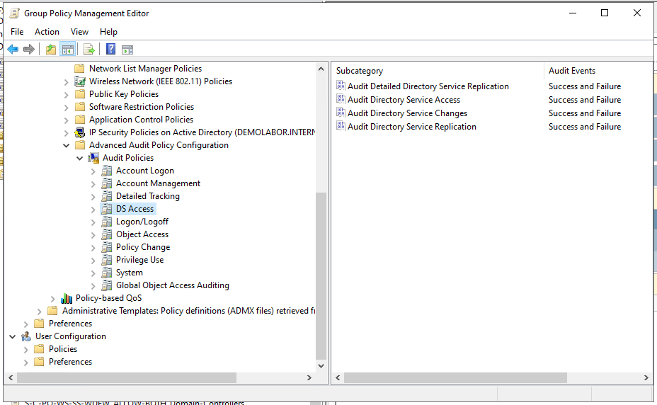Screen dimensions: 657x405
Task: Toggle the Show/Hide Console Tree button
Action: click(67, 50)
